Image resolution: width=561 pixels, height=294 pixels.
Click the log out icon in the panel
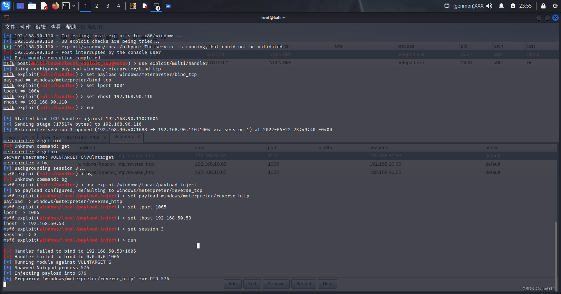[555, 6]
